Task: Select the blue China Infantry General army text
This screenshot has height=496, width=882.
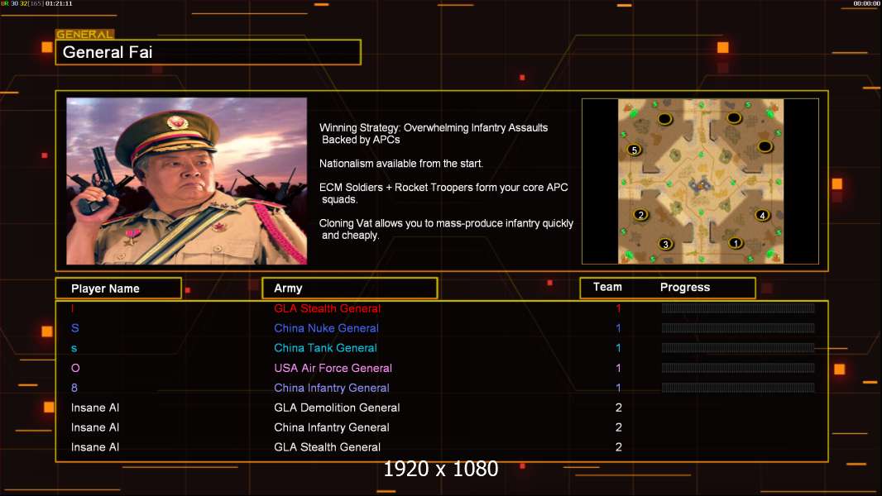Action: [331, 388]
